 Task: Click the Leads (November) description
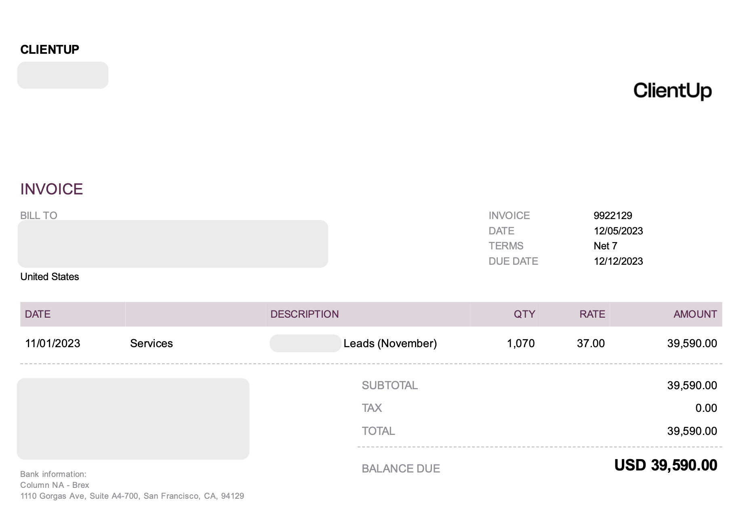coord(390,343)
